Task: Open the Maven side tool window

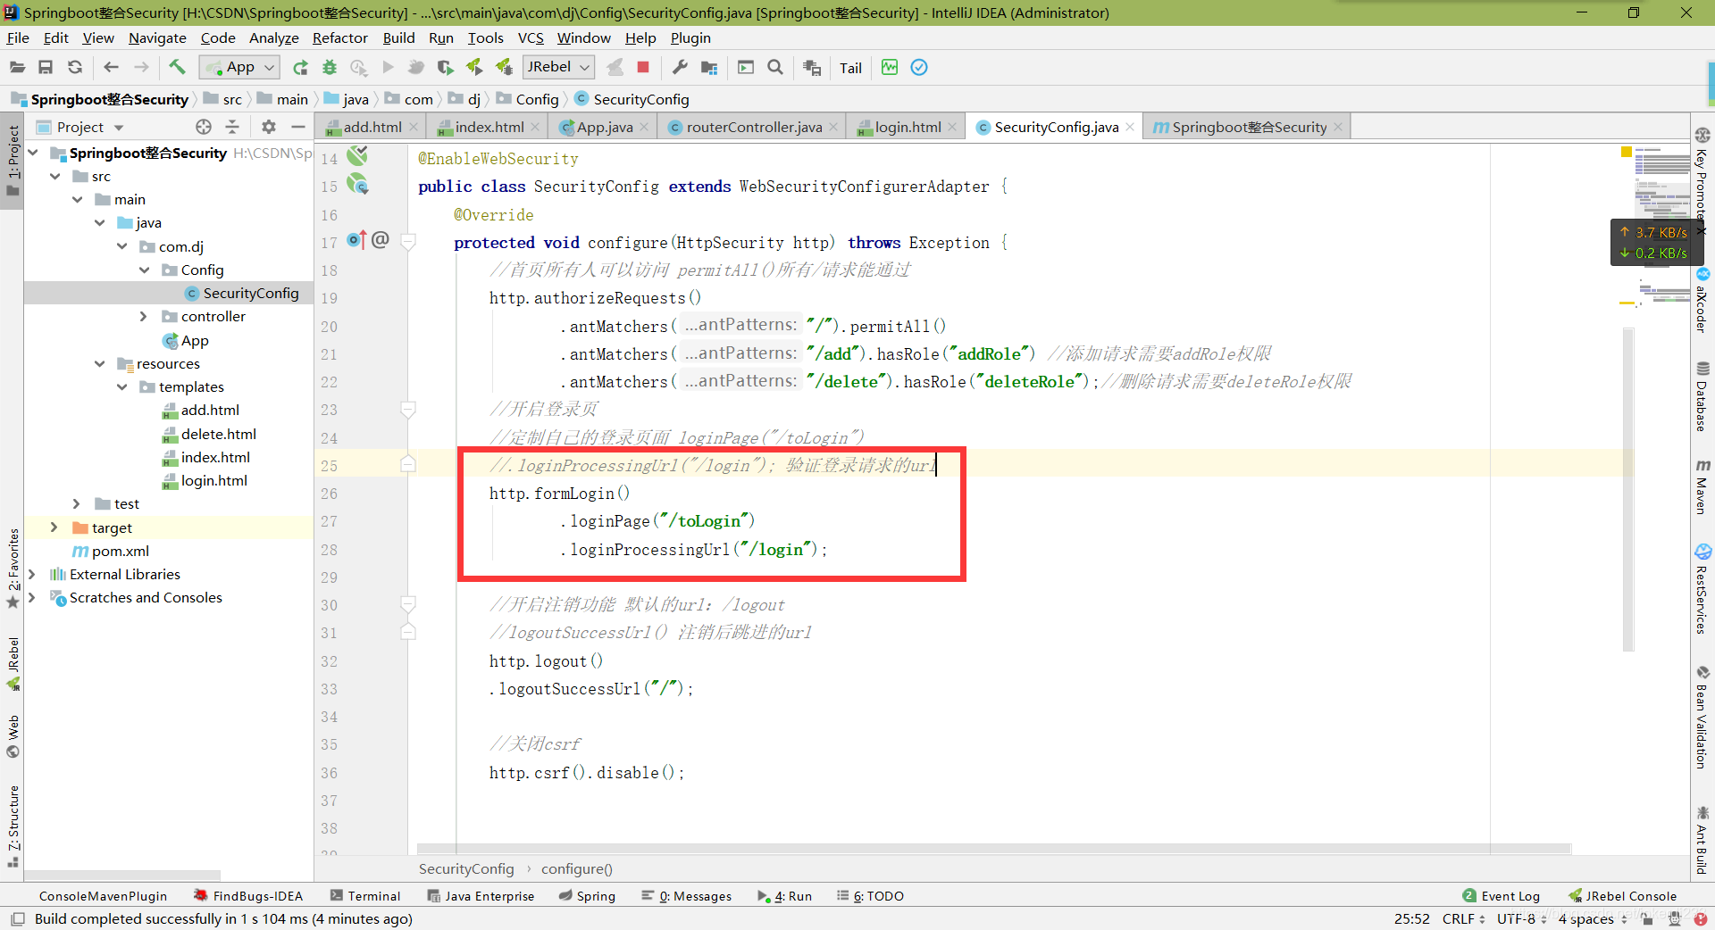Action: pos(1702,486)
